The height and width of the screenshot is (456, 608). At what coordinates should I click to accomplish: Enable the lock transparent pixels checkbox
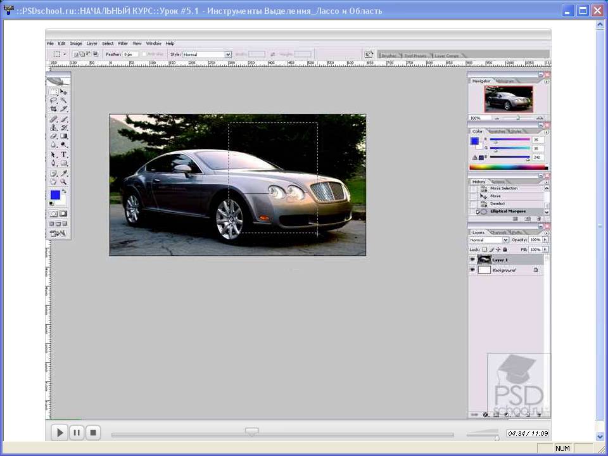tap(484, 250)
